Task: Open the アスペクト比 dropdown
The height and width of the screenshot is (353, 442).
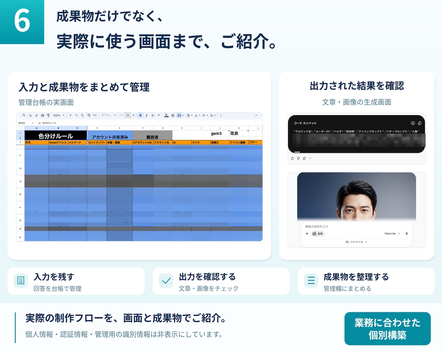Action: (356, 242)
